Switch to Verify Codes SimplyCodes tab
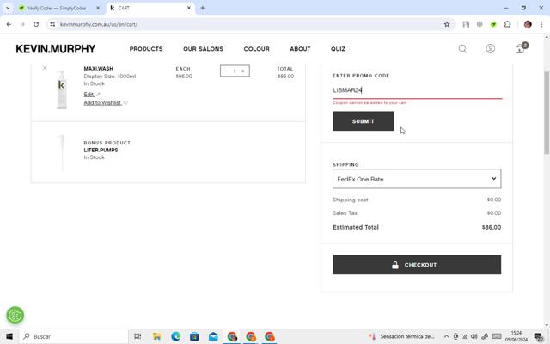Screen dimensions: 550x344 click(57, 8)
